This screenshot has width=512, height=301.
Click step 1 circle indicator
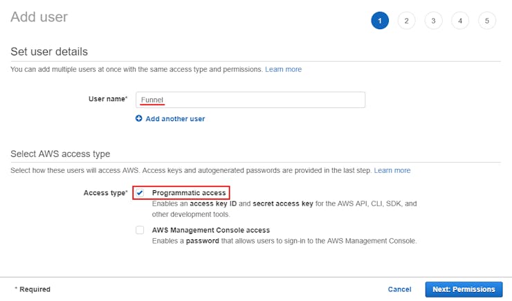(x=379, y=21)
